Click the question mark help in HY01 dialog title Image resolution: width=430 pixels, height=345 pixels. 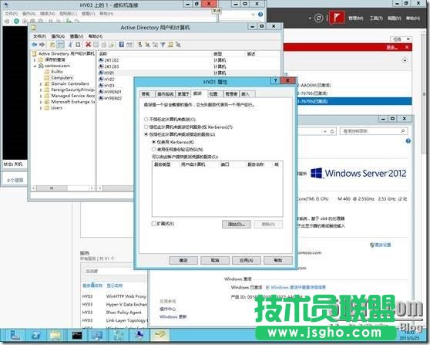click(275, 80)
